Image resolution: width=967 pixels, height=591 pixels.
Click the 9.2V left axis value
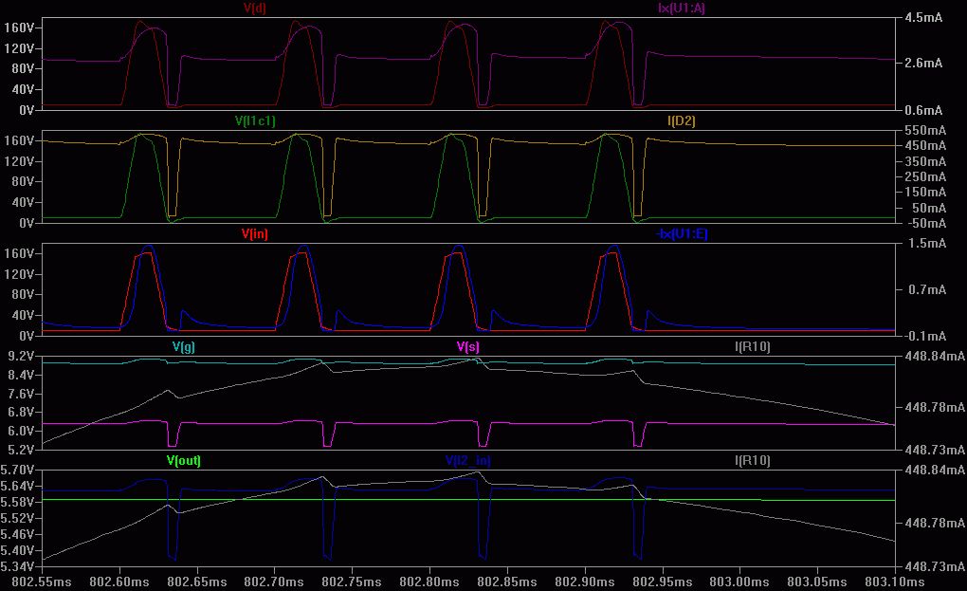(x=20, y=356)
